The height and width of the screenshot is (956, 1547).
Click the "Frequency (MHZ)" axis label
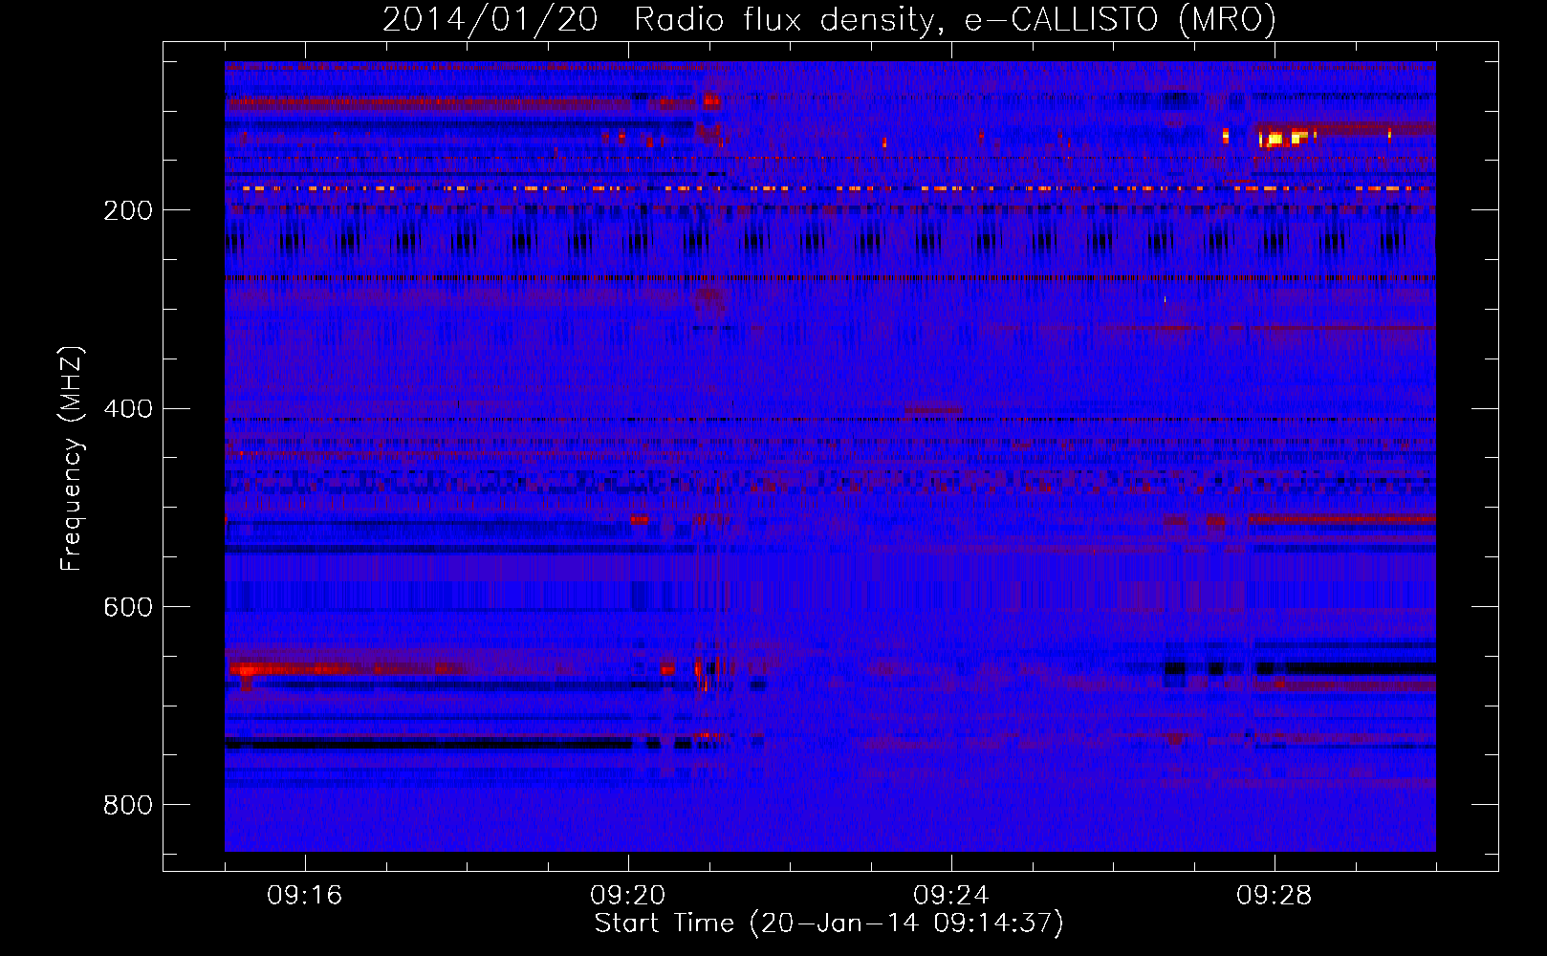[x=72, y=458]
